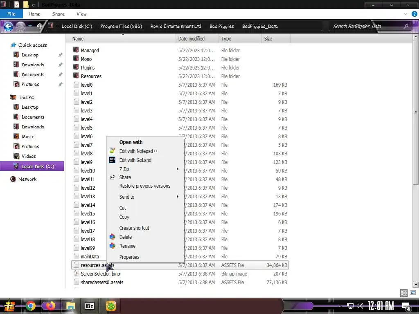Select the Plugins folder
The image size is (419, 314).
click(x=88, y=67)
